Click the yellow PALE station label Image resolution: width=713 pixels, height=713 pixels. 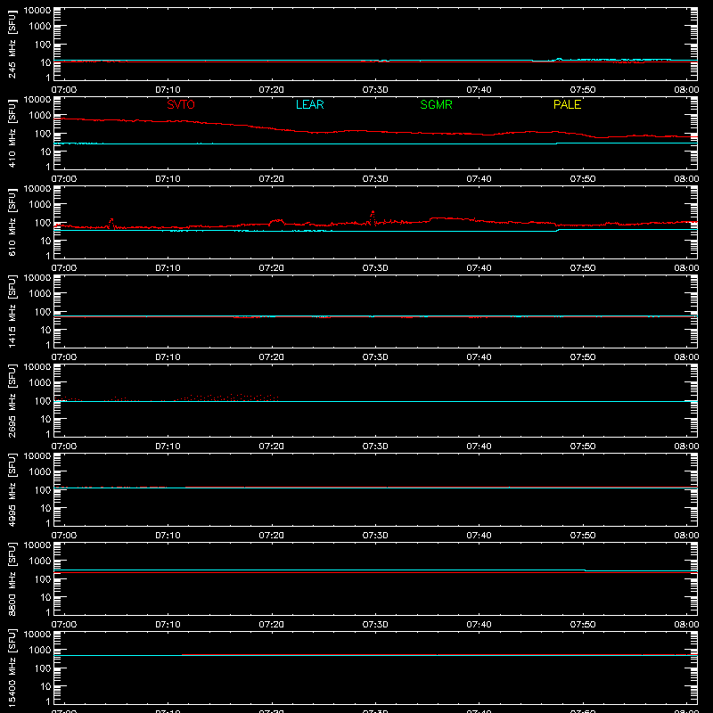(x=567, y=104)
